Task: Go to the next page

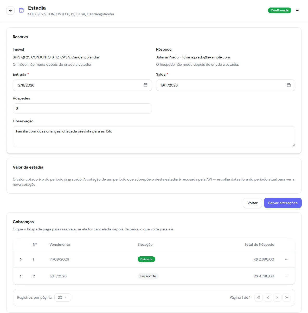Action: 277,297
